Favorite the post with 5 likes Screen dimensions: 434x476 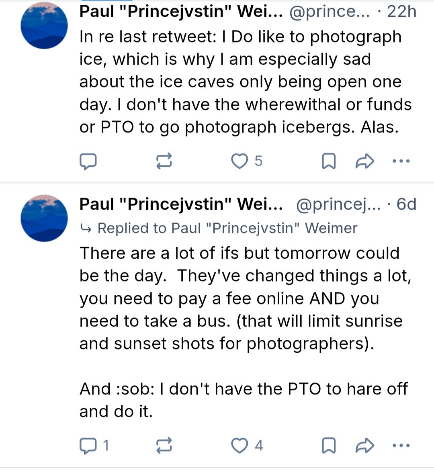coord(240,161)
